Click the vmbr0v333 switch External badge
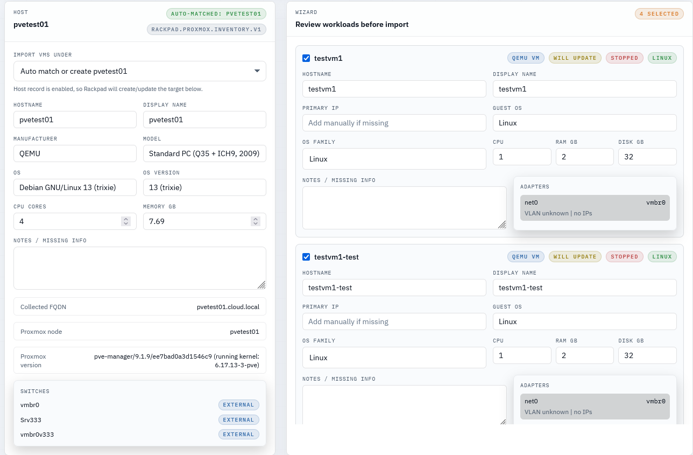Image resolution: width=693 pixels, height=455 pixels. (238, 435)
